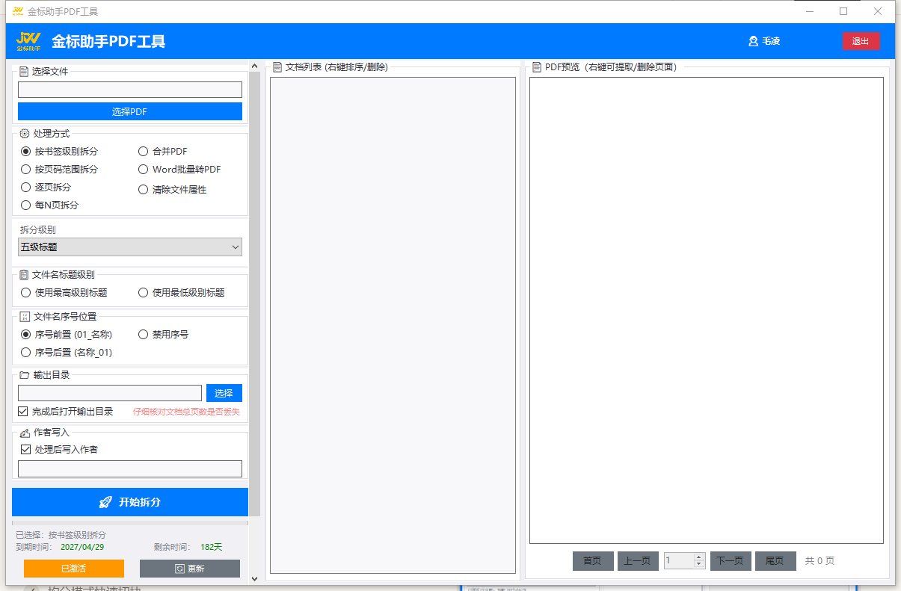Click the 金标助手 logo in header
The height and width of the screenshot is (591, 901).
28,41
